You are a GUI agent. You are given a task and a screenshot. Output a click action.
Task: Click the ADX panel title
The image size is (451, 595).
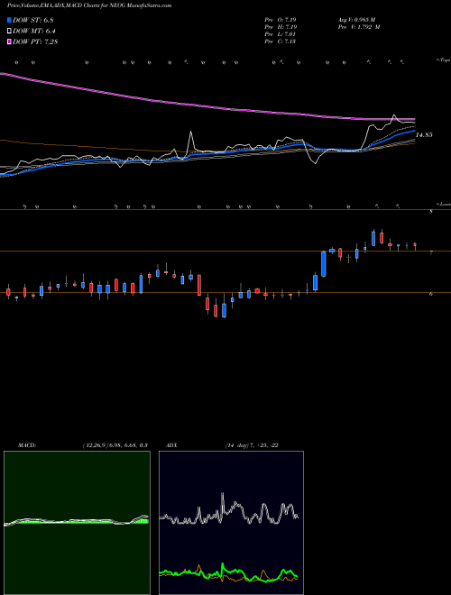pos(171,445)
